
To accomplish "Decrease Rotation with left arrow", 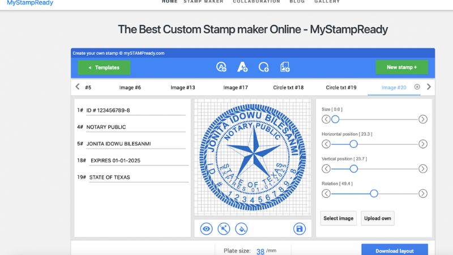I will pos(326,193).
